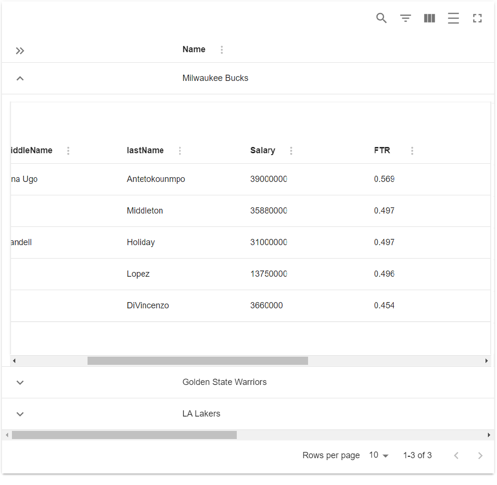Select the Middleton cell
This screenshot has height=485, width=497.
(145, 211)
